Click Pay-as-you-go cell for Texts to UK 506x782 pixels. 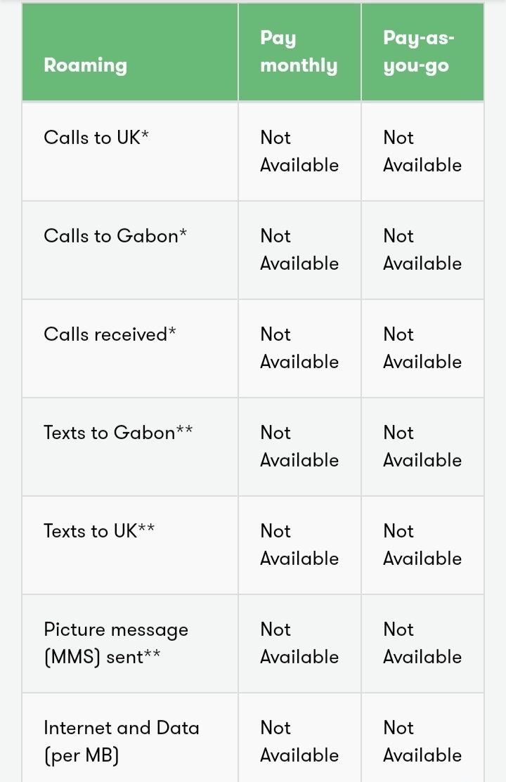click(422, 544)
